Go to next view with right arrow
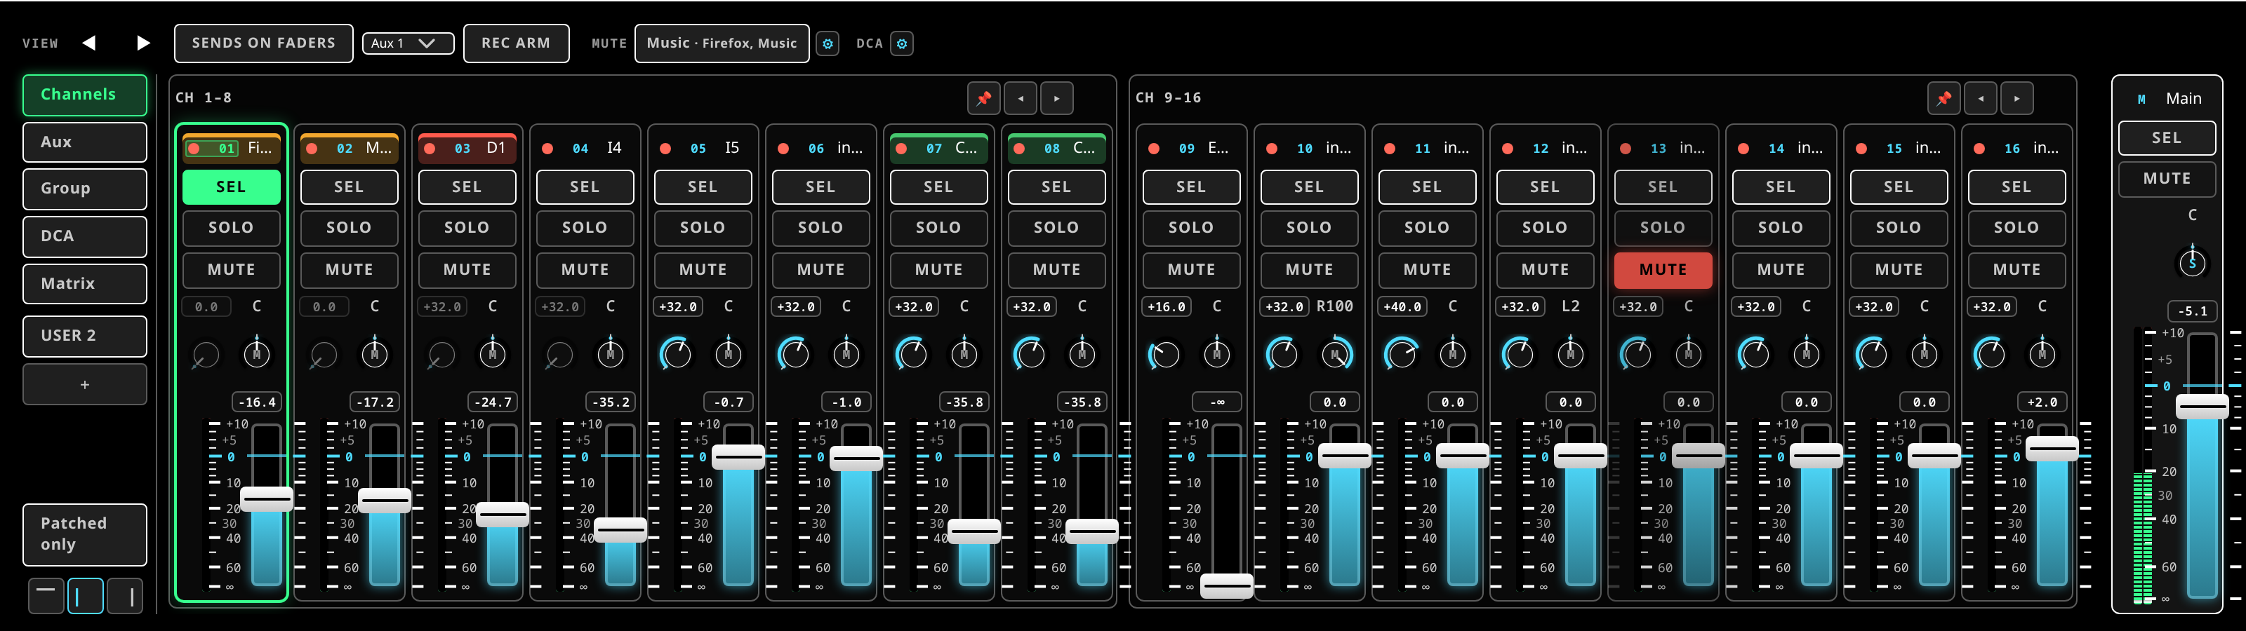Screen dimensions: 2246x631 [x=144, y=43]
